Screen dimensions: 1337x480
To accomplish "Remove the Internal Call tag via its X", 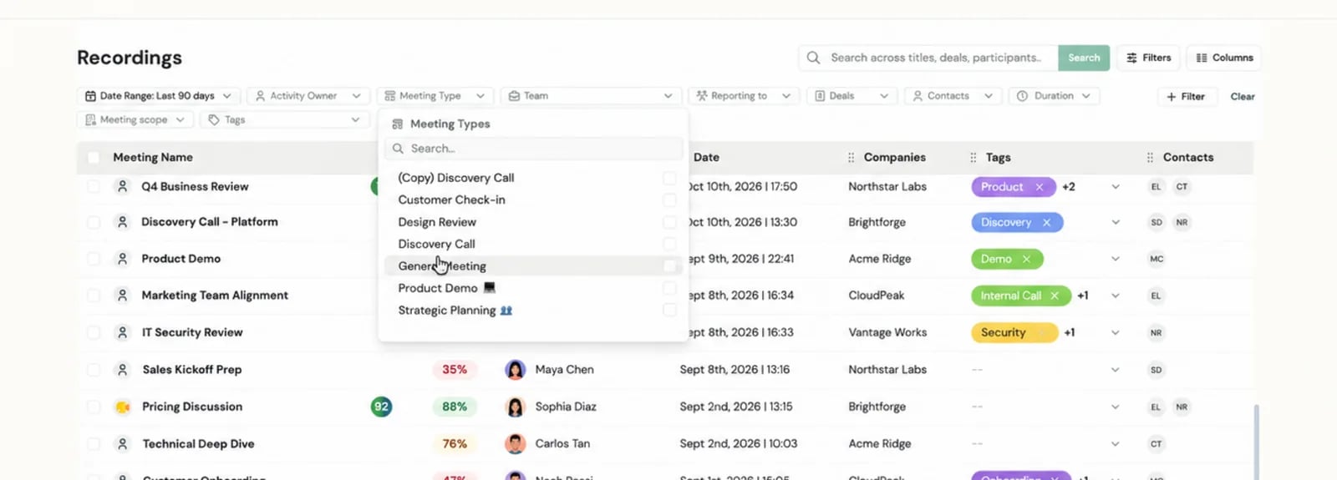I will [1055, 296].
